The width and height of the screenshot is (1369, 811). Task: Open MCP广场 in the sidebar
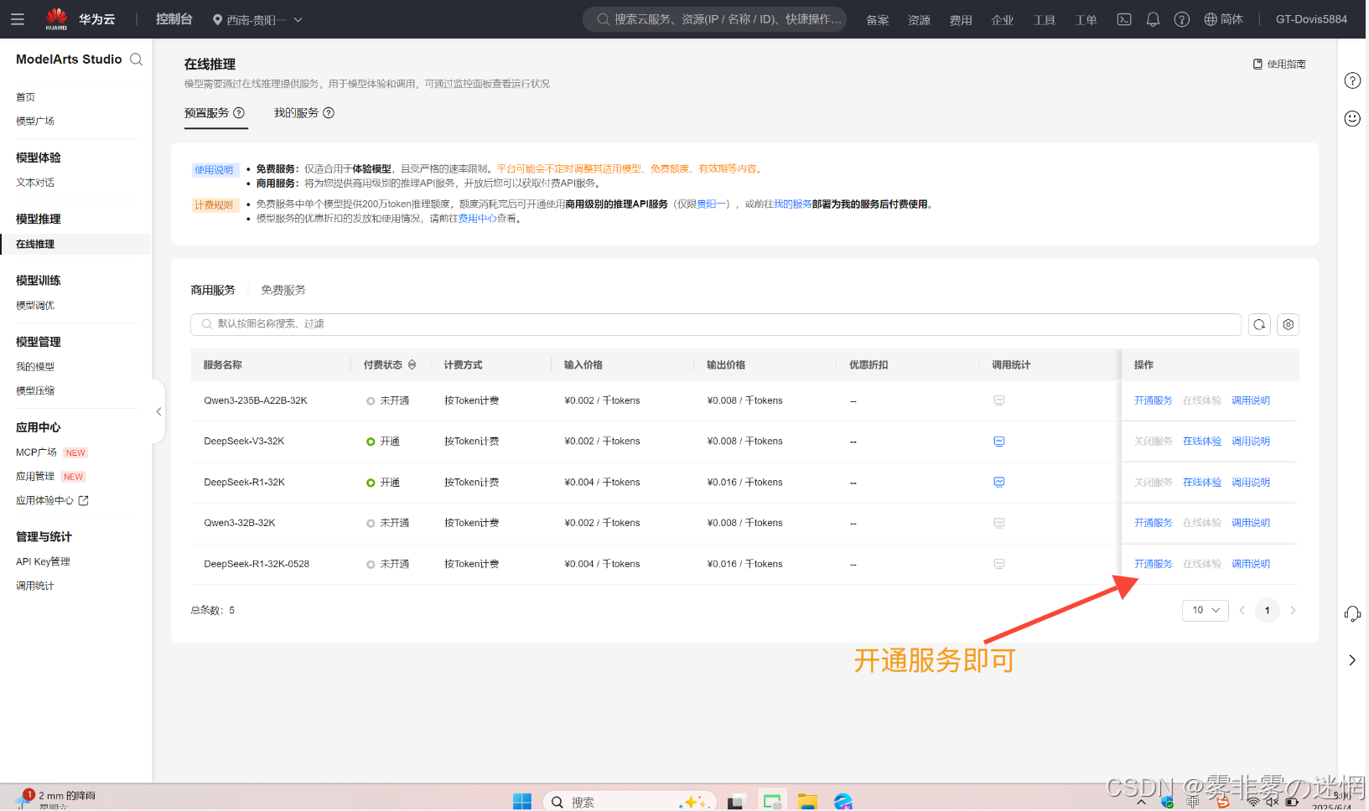36,452
